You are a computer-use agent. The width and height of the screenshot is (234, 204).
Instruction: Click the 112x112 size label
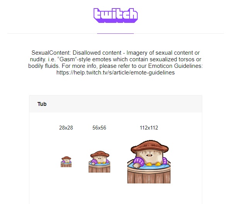point(149,128)
